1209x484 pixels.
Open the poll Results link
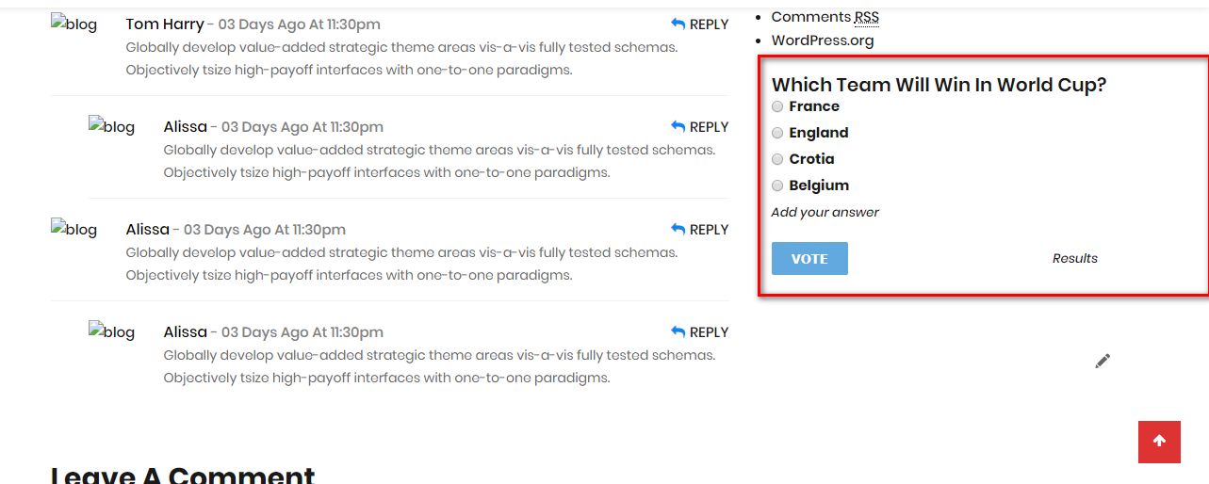click(1075, 259)
